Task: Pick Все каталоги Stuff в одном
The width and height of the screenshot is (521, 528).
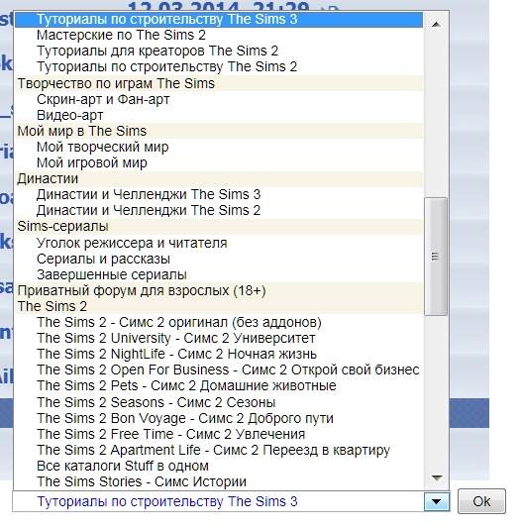Action: (x=219, y=466)
